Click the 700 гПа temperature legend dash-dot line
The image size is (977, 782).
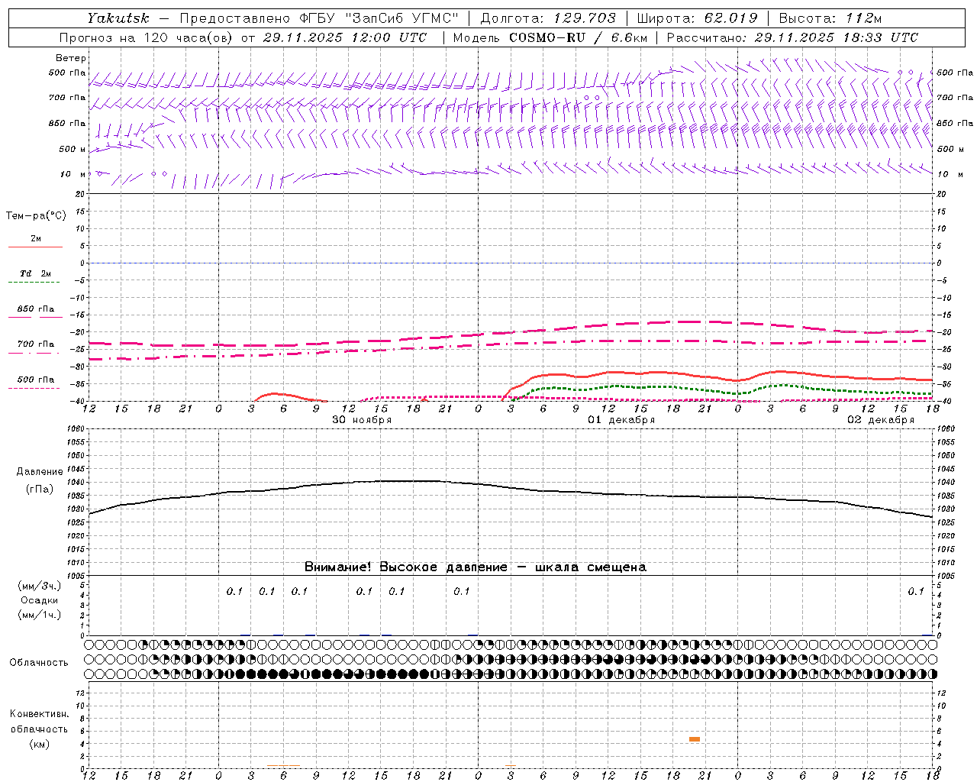[34, 353]
